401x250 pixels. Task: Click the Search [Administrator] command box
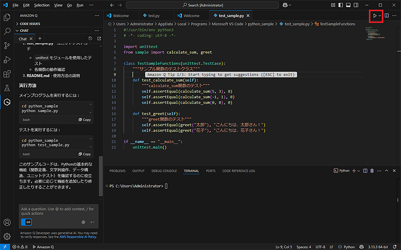tap(202, 5)
